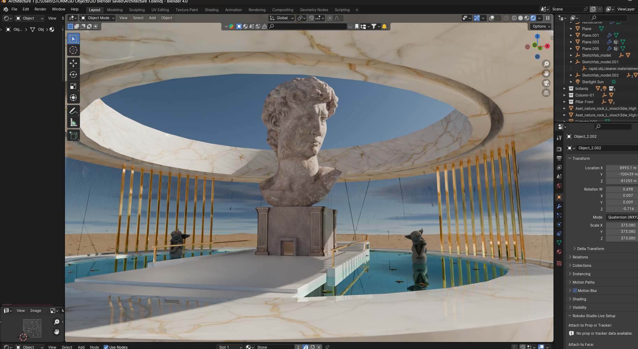638x349 pixels.
Task: Enable Solid viewport shading
Action: (520, 18)
